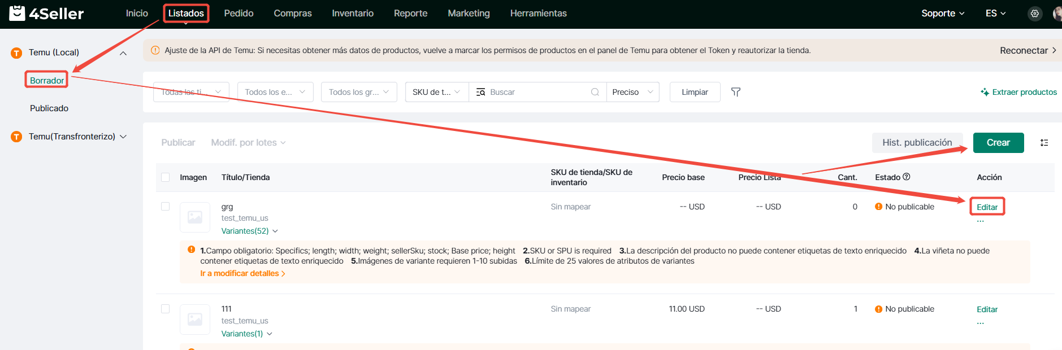1062x350 pixels.
Task: Open the Marketing menu
Action: [x=469, y=14]
